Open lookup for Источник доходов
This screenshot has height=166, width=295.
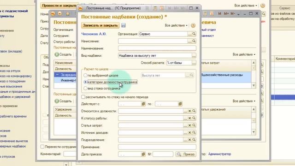194,132
